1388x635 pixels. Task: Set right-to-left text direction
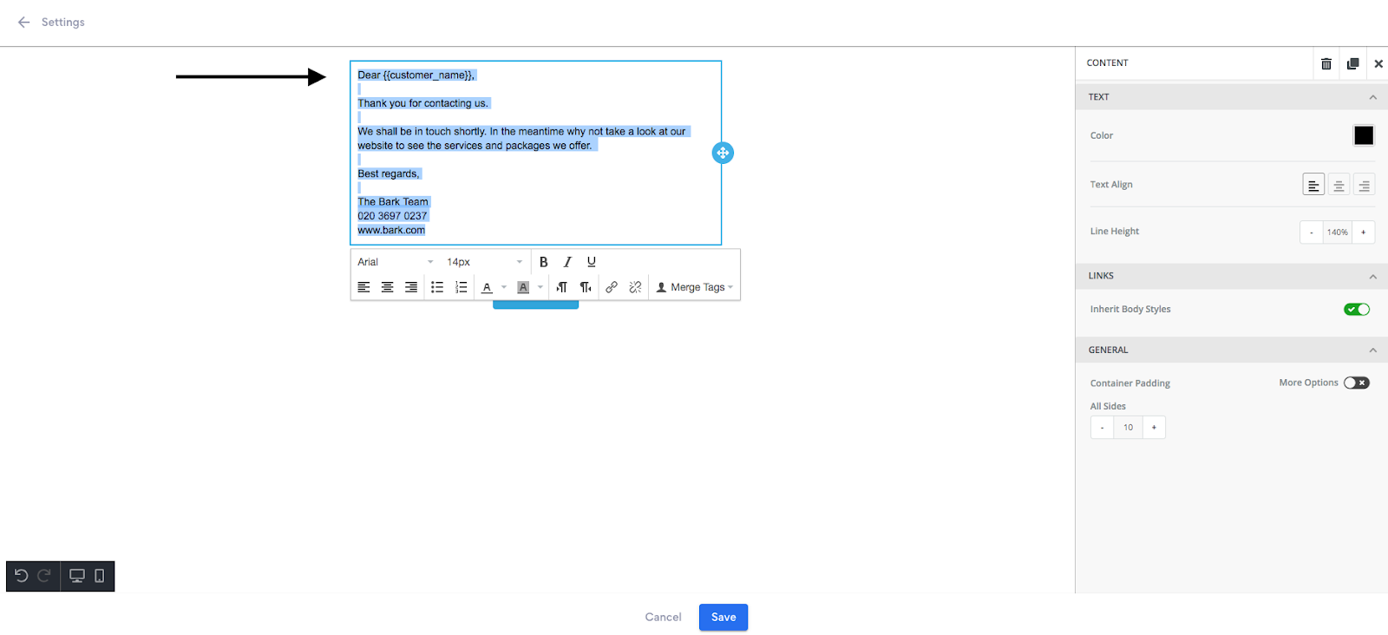click(x=586, y=287)
